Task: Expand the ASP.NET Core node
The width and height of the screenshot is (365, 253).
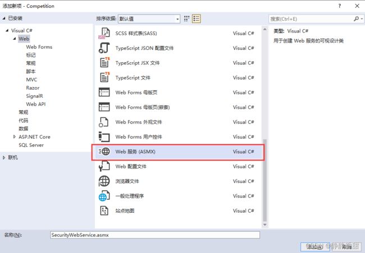Action: 15,137
